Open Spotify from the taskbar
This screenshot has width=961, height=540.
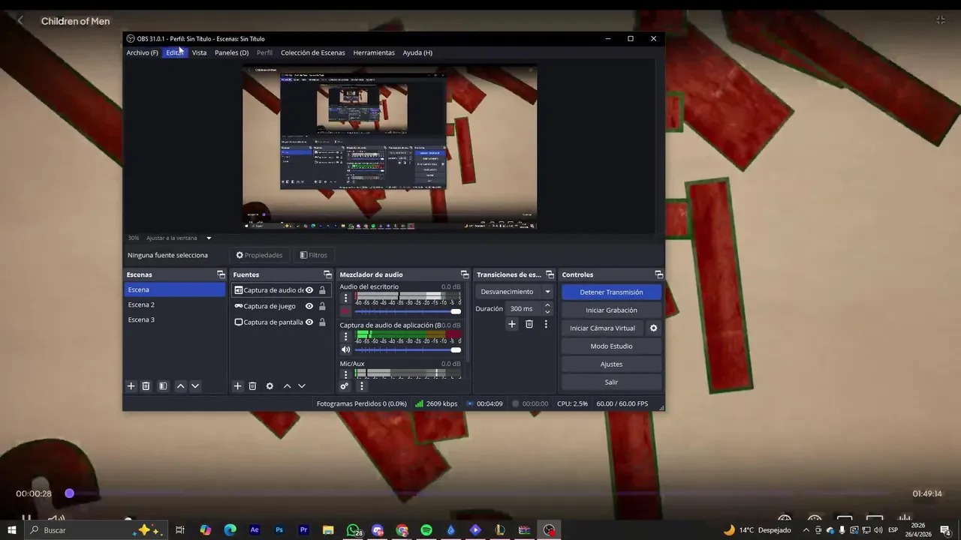pos(426,530)
